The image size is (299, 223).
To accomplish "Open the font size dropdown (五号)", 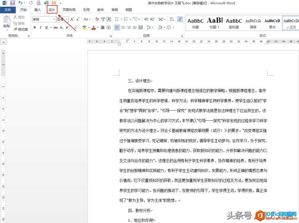I will pyautogui.click(x=67, y=19).
